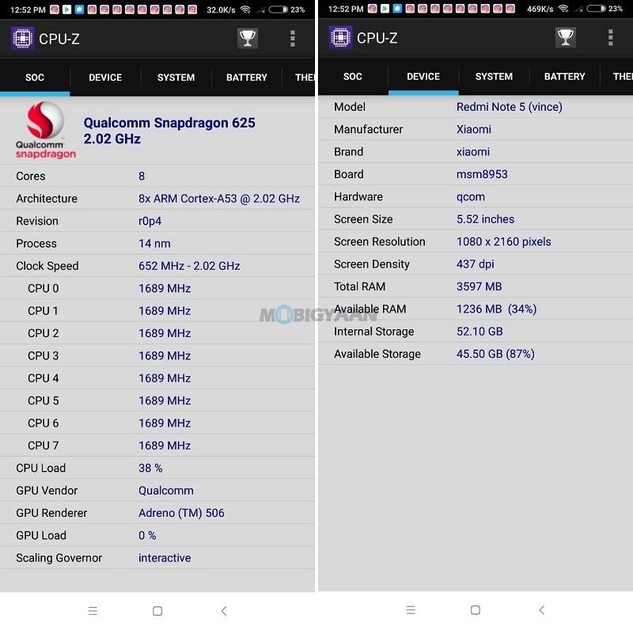Tap the "CPU 0" row label
This screenshot has width=633, height=630.
click(44, 288)
